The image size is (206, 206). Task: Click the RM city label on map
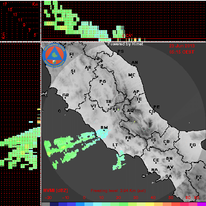[x=104, y=128]
